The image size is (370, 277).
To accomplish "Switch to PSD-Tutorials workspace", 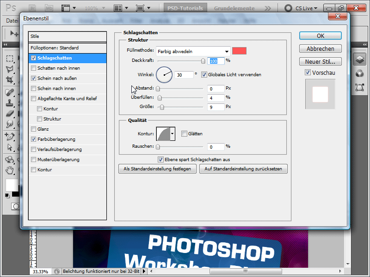I will pos(185,8).
